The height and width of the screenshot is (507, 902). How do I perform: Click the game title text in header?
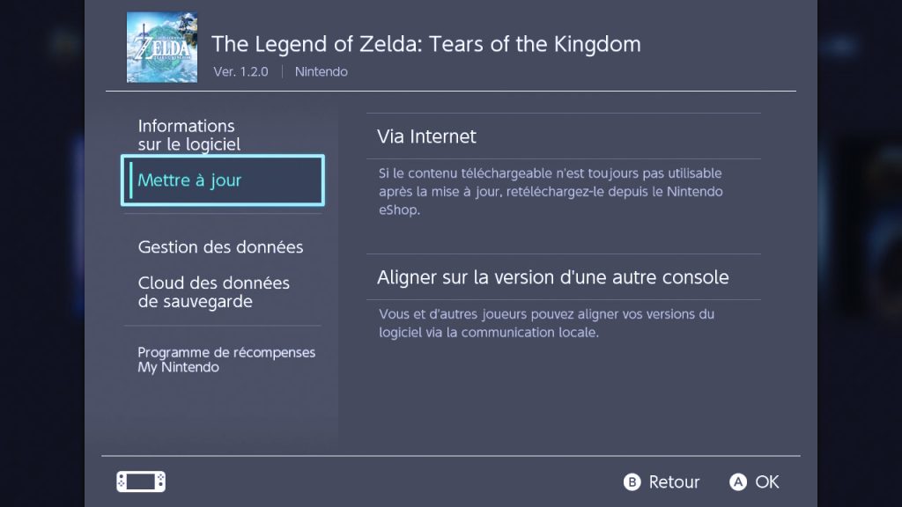point(426,43)
